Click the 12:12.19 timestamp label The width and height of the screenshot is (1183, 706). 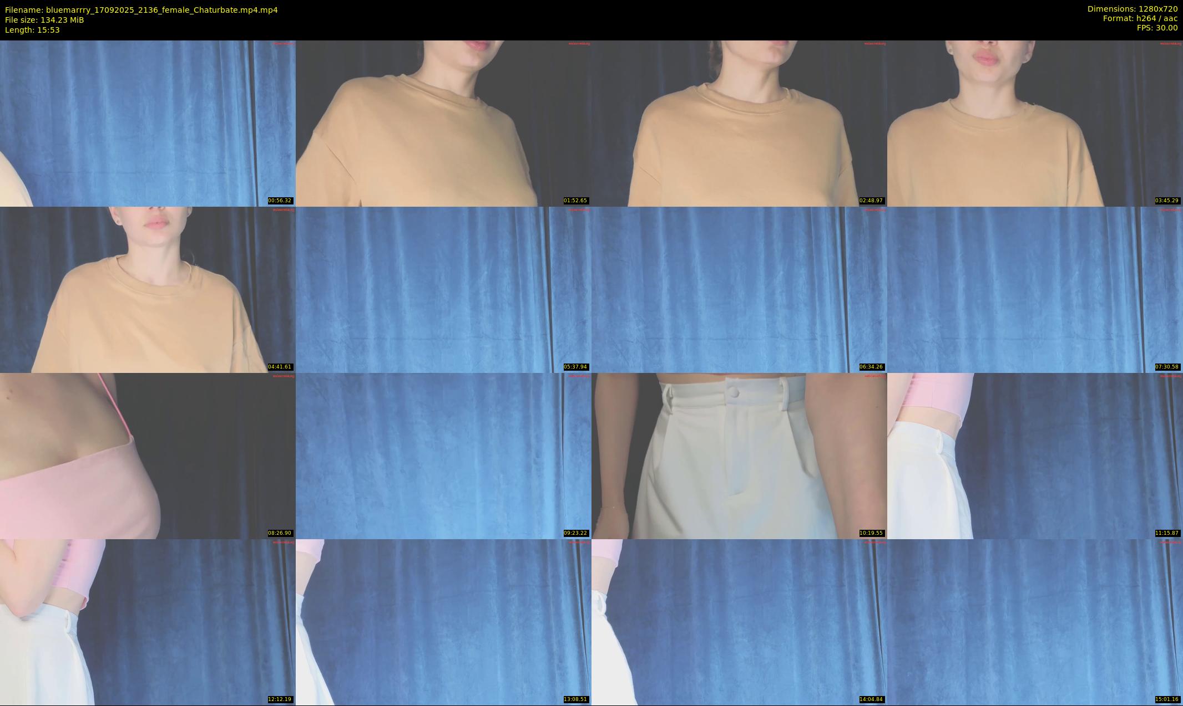pyautogui.click(x=280, y=699)
